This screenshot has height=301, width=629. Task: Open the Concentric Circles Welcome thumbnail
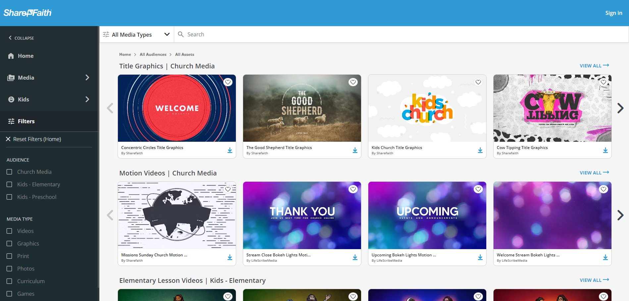click(x=177, y=108)
